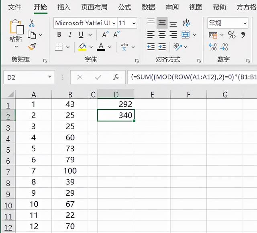
Task: Open Name Box dropdown arrow
Action: point(50,77)
